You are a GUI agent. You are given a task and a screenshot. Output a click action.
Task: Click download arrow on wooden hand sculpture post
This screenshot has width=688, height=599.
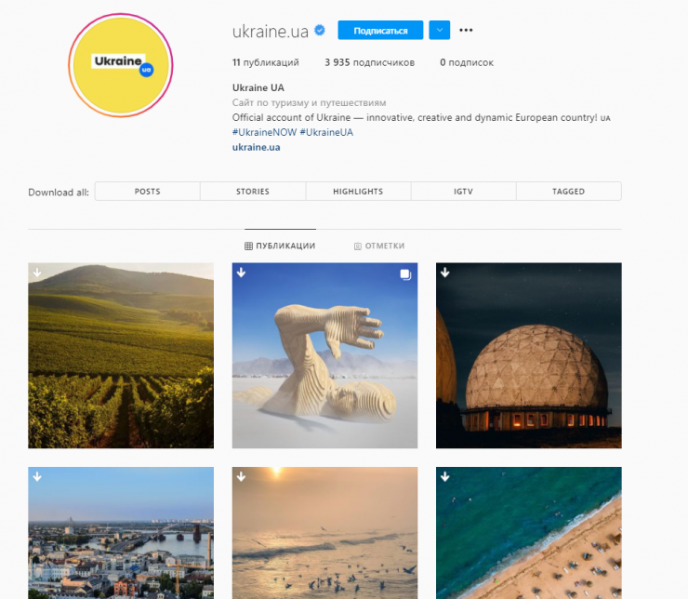[x=242, y=273]
